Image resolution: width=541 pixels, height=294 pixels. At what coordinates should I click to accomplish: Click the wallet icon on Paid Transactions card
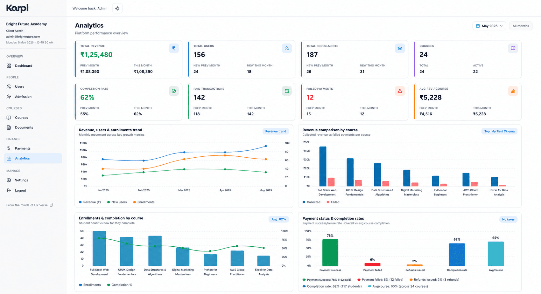click(x=287, y=91)
